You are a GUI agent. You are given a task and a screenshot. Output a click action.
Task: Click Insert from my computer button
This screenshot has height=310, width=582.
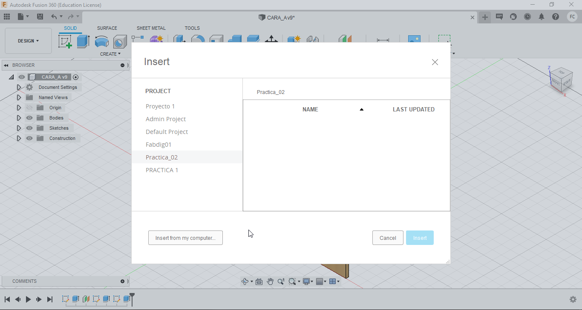(x=185, y=238)
